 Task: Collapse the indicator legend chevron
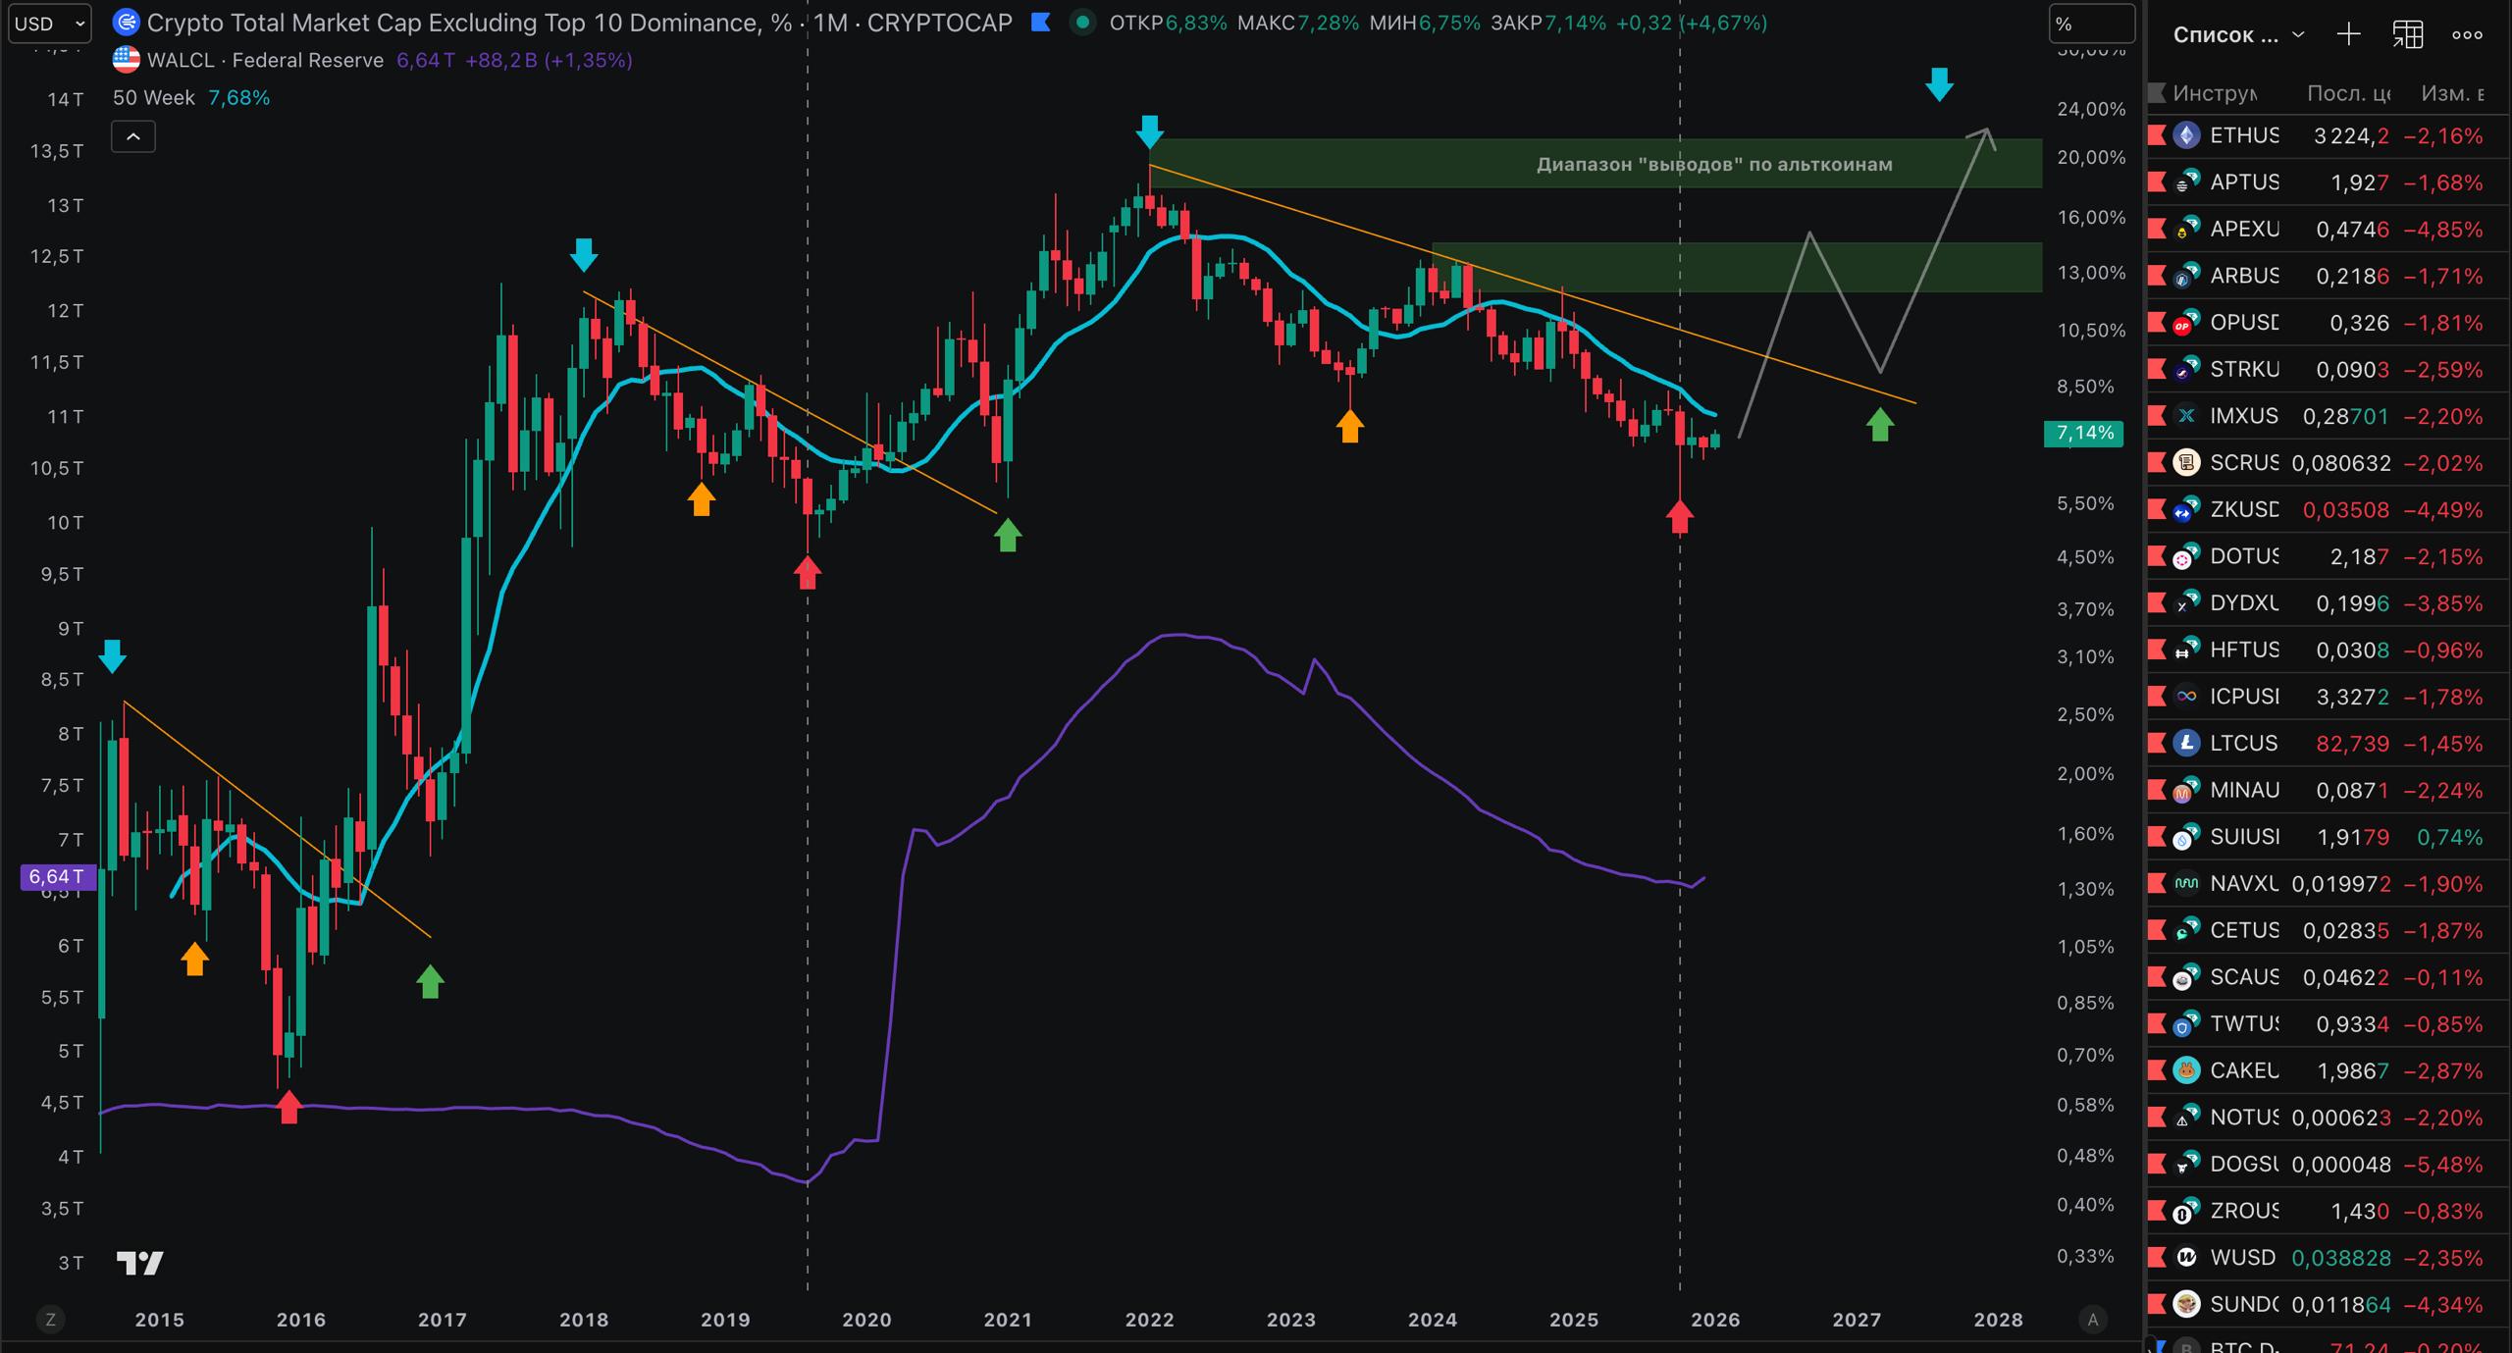coord(133,137)
